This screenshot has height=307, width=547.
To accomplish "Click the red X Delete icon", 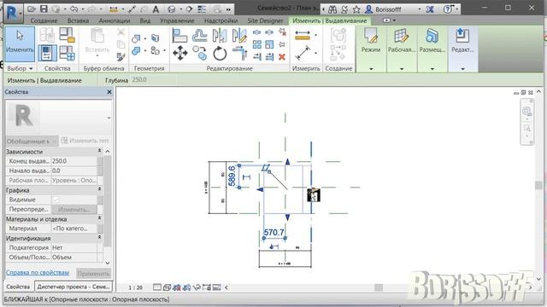I will [282, 56].
